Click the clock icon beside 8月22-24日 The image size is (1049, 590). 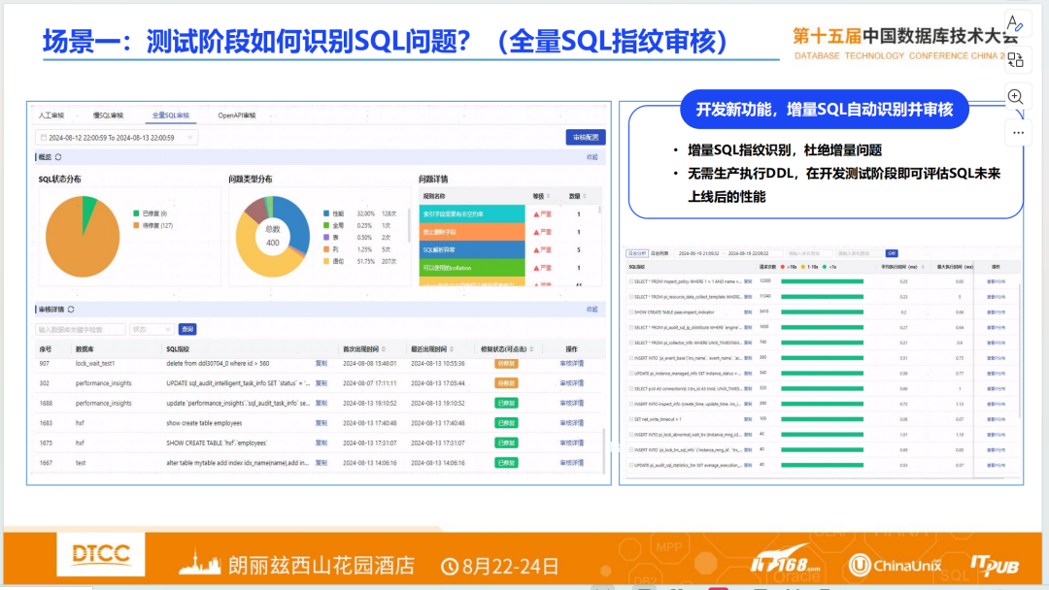(450, 567)
